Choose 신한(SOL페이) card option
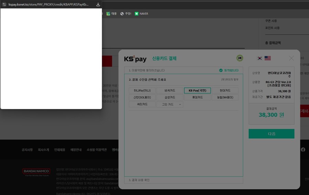This screenshot has width=309, height=195. (142, 97)
